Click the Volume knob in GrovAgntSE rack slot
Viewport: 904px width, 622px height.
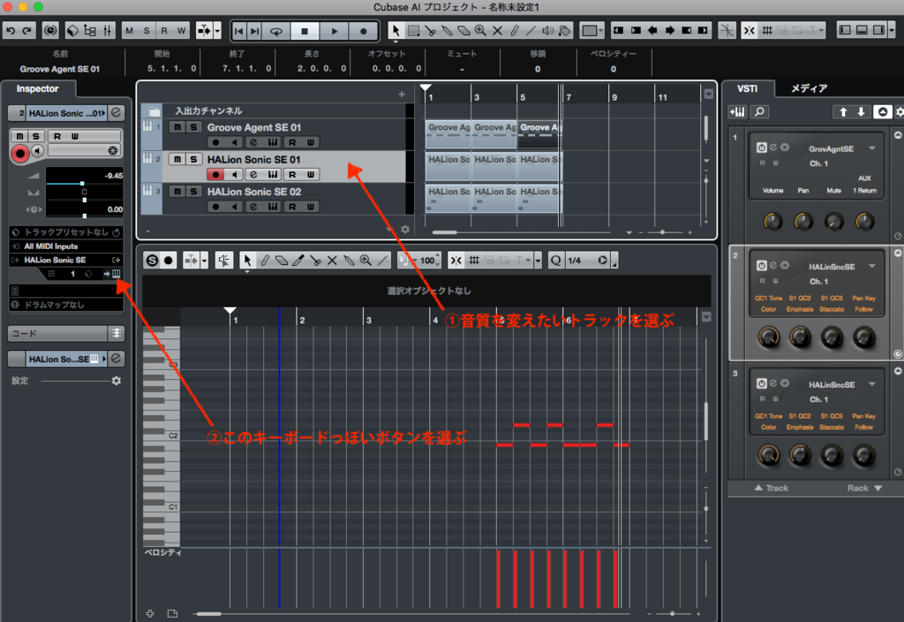(x=772, y=221)
